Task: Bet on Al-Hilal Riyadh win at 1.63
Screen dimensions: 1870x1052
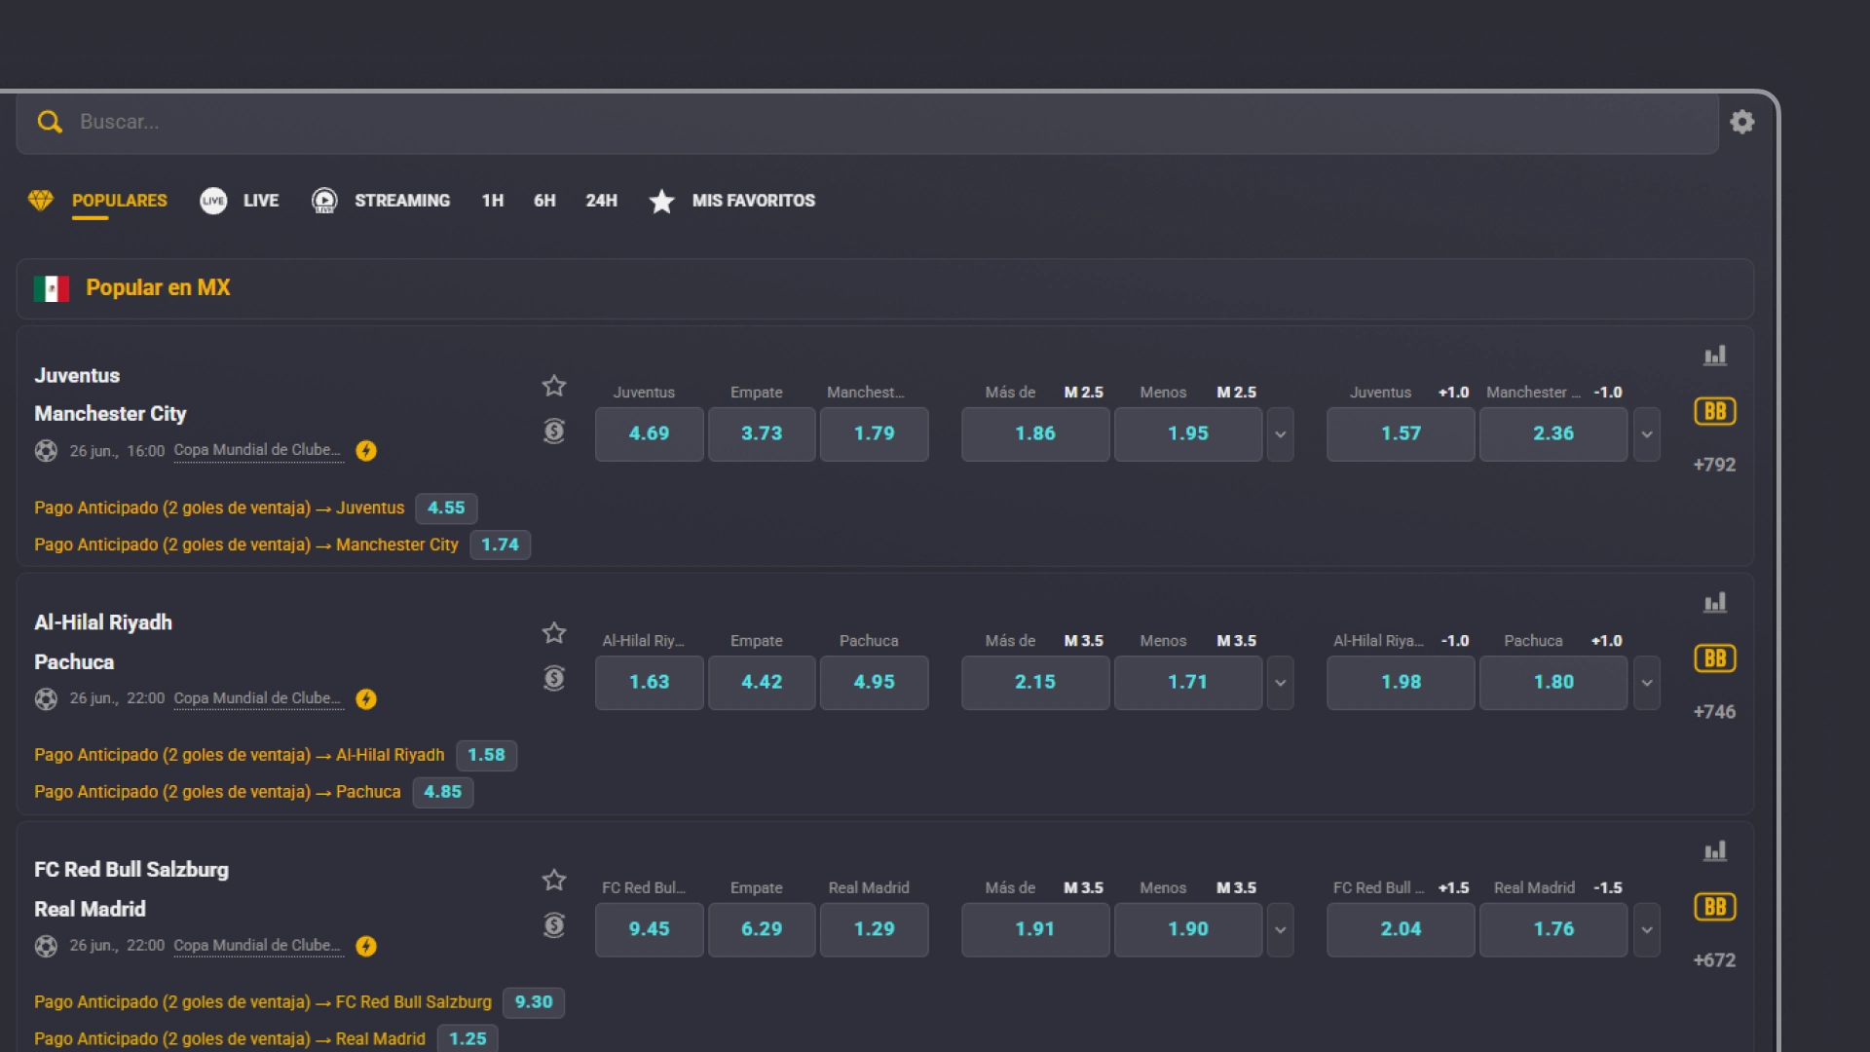Action: tap(649, 683)
